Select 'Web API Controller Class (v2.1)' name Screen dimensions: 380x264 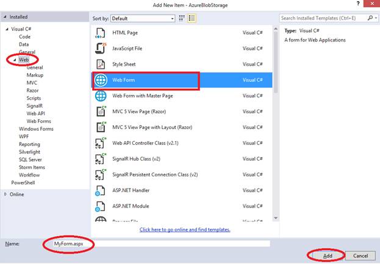(145, 143)
